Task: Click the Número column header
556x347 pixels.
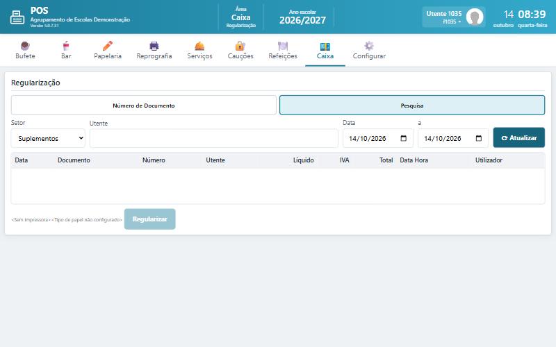Action: click(x=154, y=160)
